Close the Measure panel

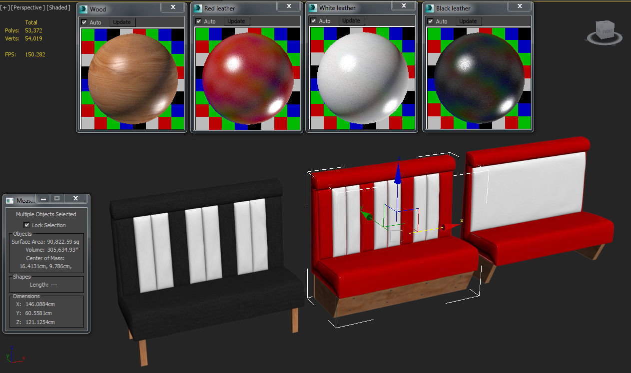pos(75,199)
